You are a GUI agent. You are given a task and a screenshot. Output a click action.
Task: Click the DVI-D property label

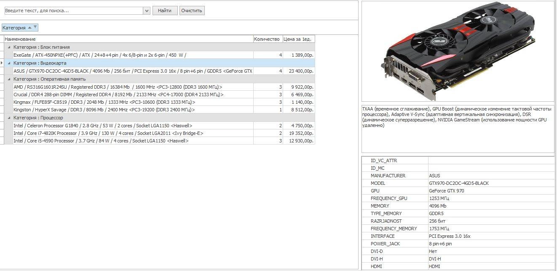377,251
